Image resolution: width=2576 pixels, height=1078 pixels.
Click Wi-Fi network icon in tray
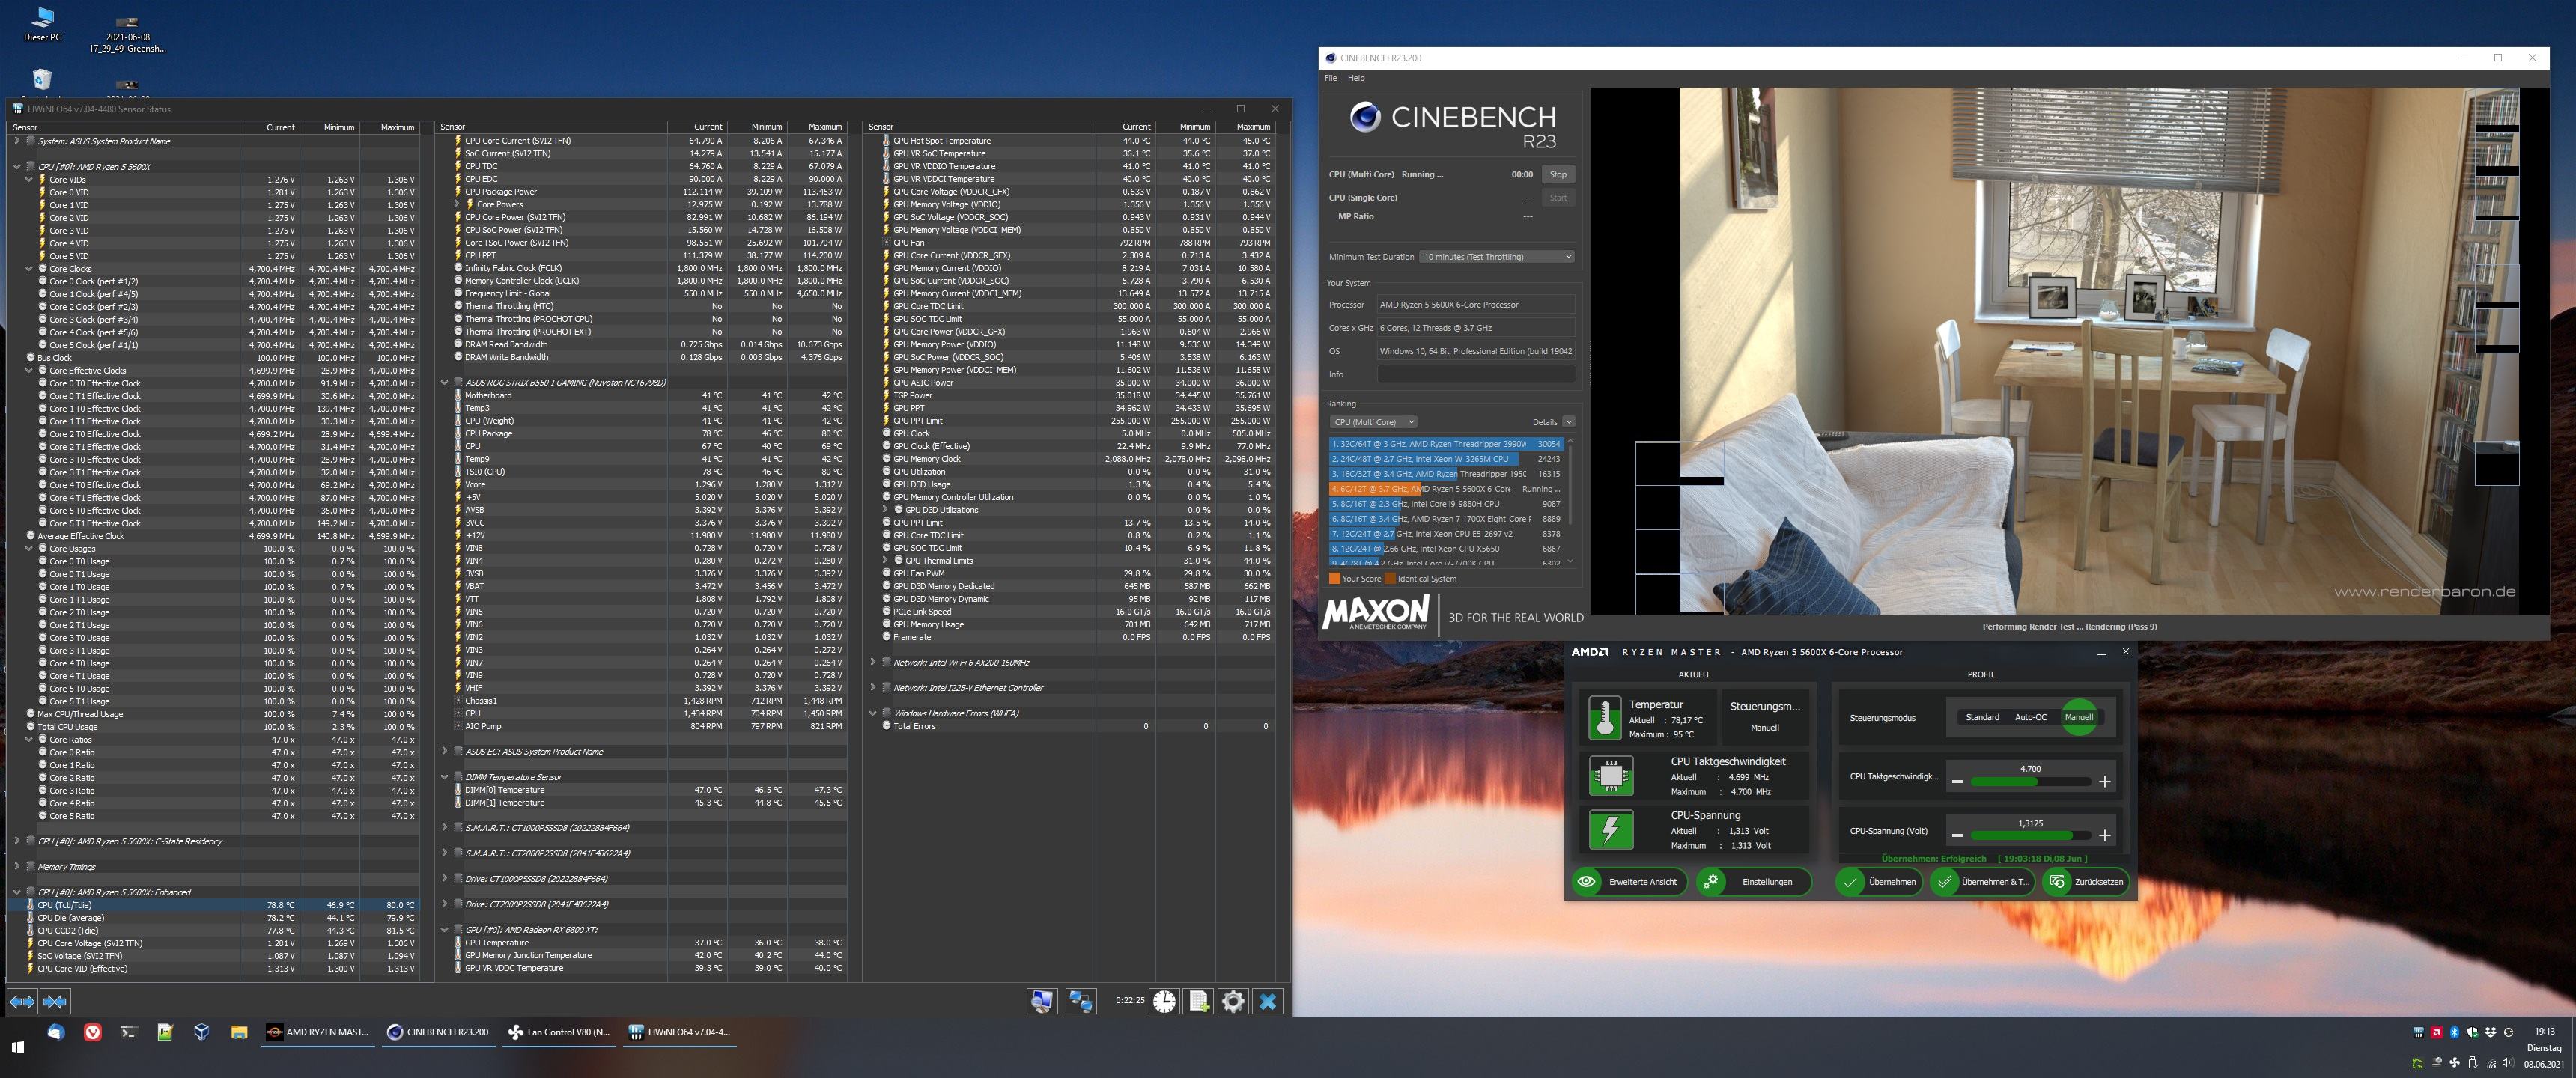[x=2491, y=1063]
